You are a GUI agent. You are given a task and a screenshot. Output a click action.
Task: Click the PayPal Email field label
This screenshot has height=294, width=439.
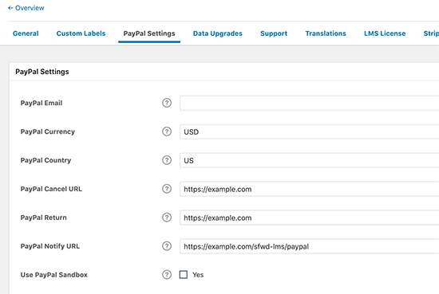(42, 103)
